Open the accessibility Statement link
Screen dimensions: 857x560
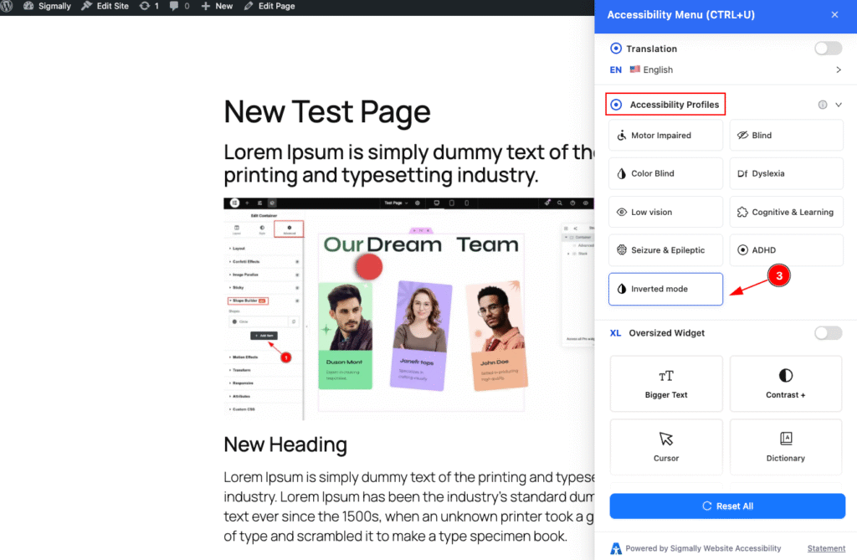click(x=826, y=548)
